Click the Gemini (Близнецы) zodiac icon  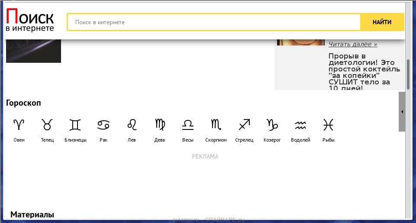coord(75,125)
